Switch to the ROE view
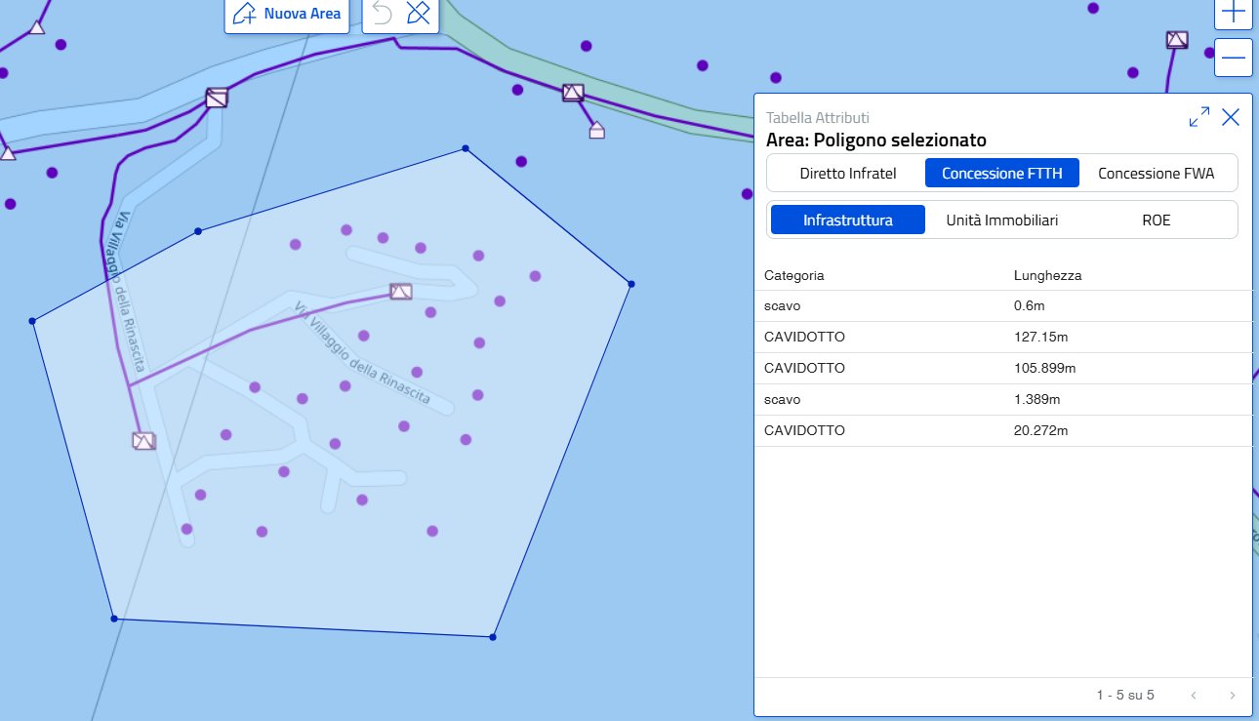The height and width of the screenshot is (721, 1259). tap(1156, 220)
